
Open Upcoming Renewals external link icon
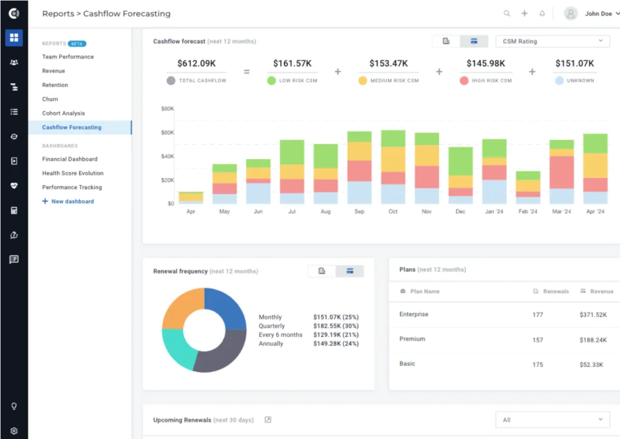pyautogui.click(x=268, y=420)
